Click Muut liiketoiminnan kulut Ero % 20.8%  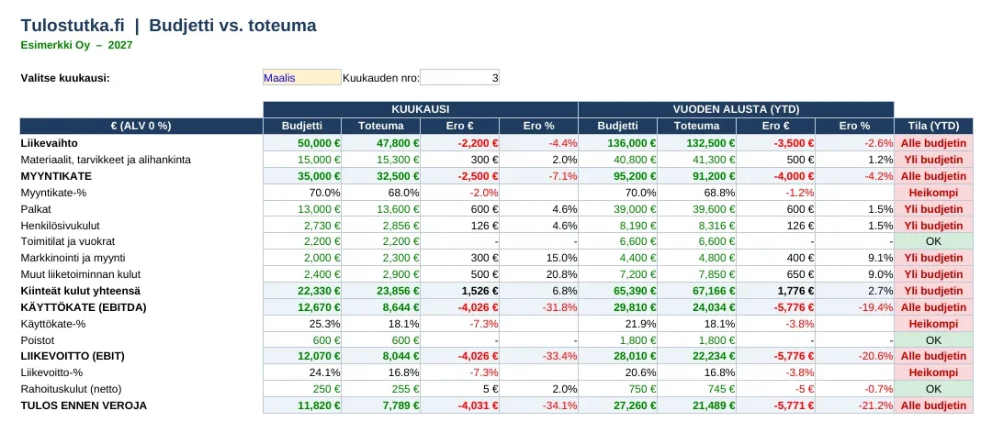click(538, 274)
